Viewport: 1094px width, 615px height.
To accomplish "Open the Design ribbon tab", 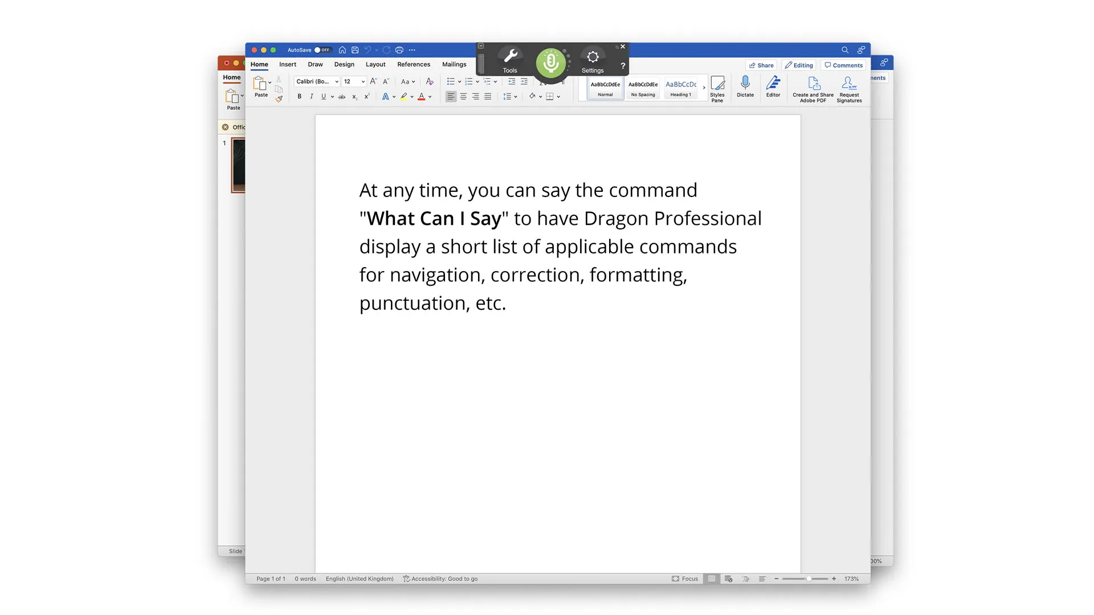I will (x=344, y=65).
